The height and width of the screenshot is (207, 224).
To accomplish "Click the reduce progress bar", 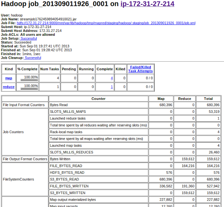I will point(29,89).
